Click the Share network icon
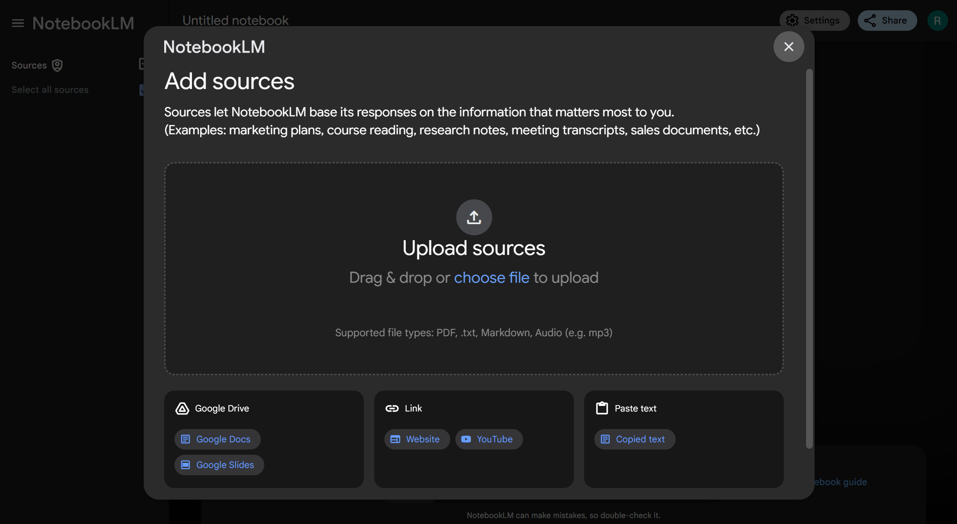 pos(870,21)
